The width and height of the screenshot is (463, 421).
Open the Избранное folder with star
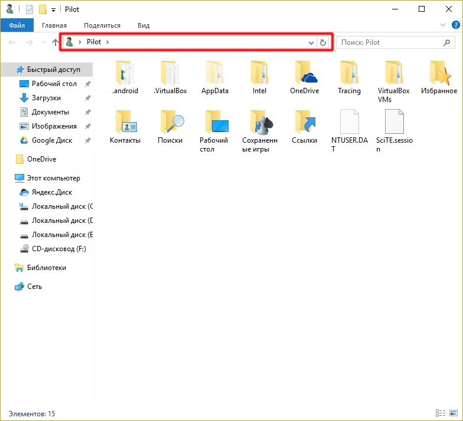click(x=439, y=77)
